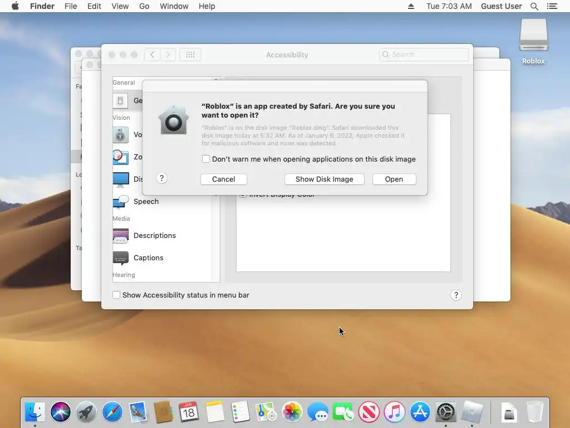This screenshot has width=570, height=428.
Task: Open Accessibility help question mark button
Action: (x=456, y=295)
